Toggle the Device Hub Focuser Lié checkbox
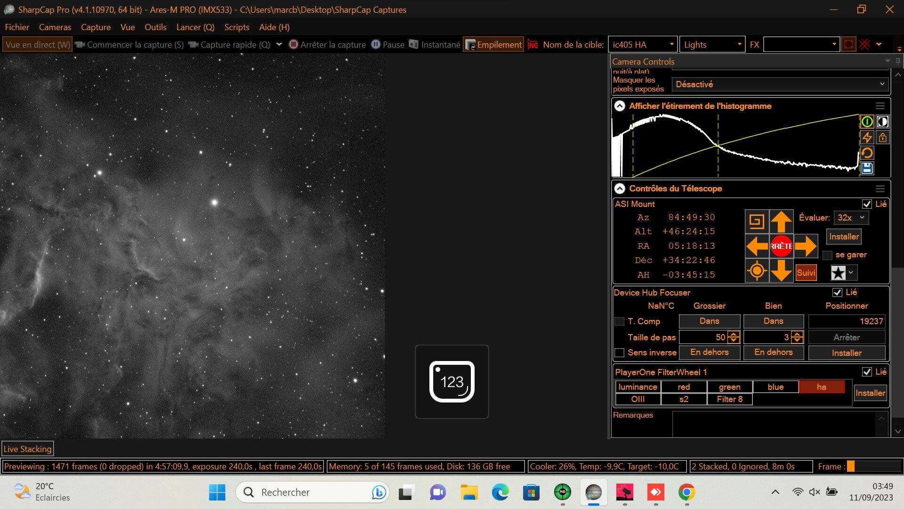Image resolution: width=904 pixels, height=509 pixels. [837, 292]
